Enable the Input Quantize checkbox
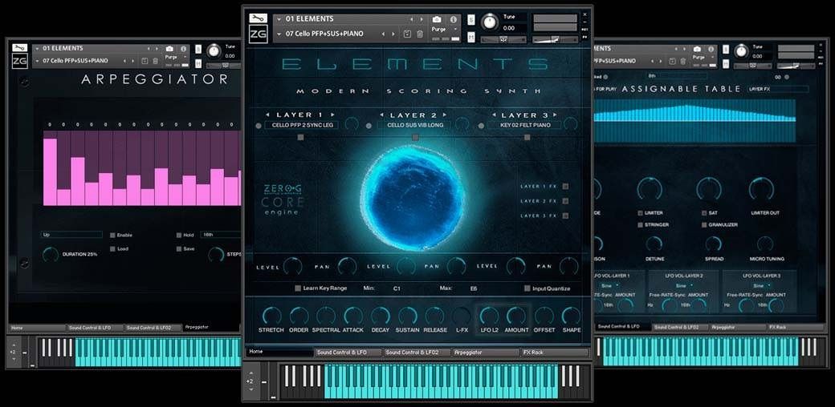Screen dimensions: 835x407 click(527, 288)
